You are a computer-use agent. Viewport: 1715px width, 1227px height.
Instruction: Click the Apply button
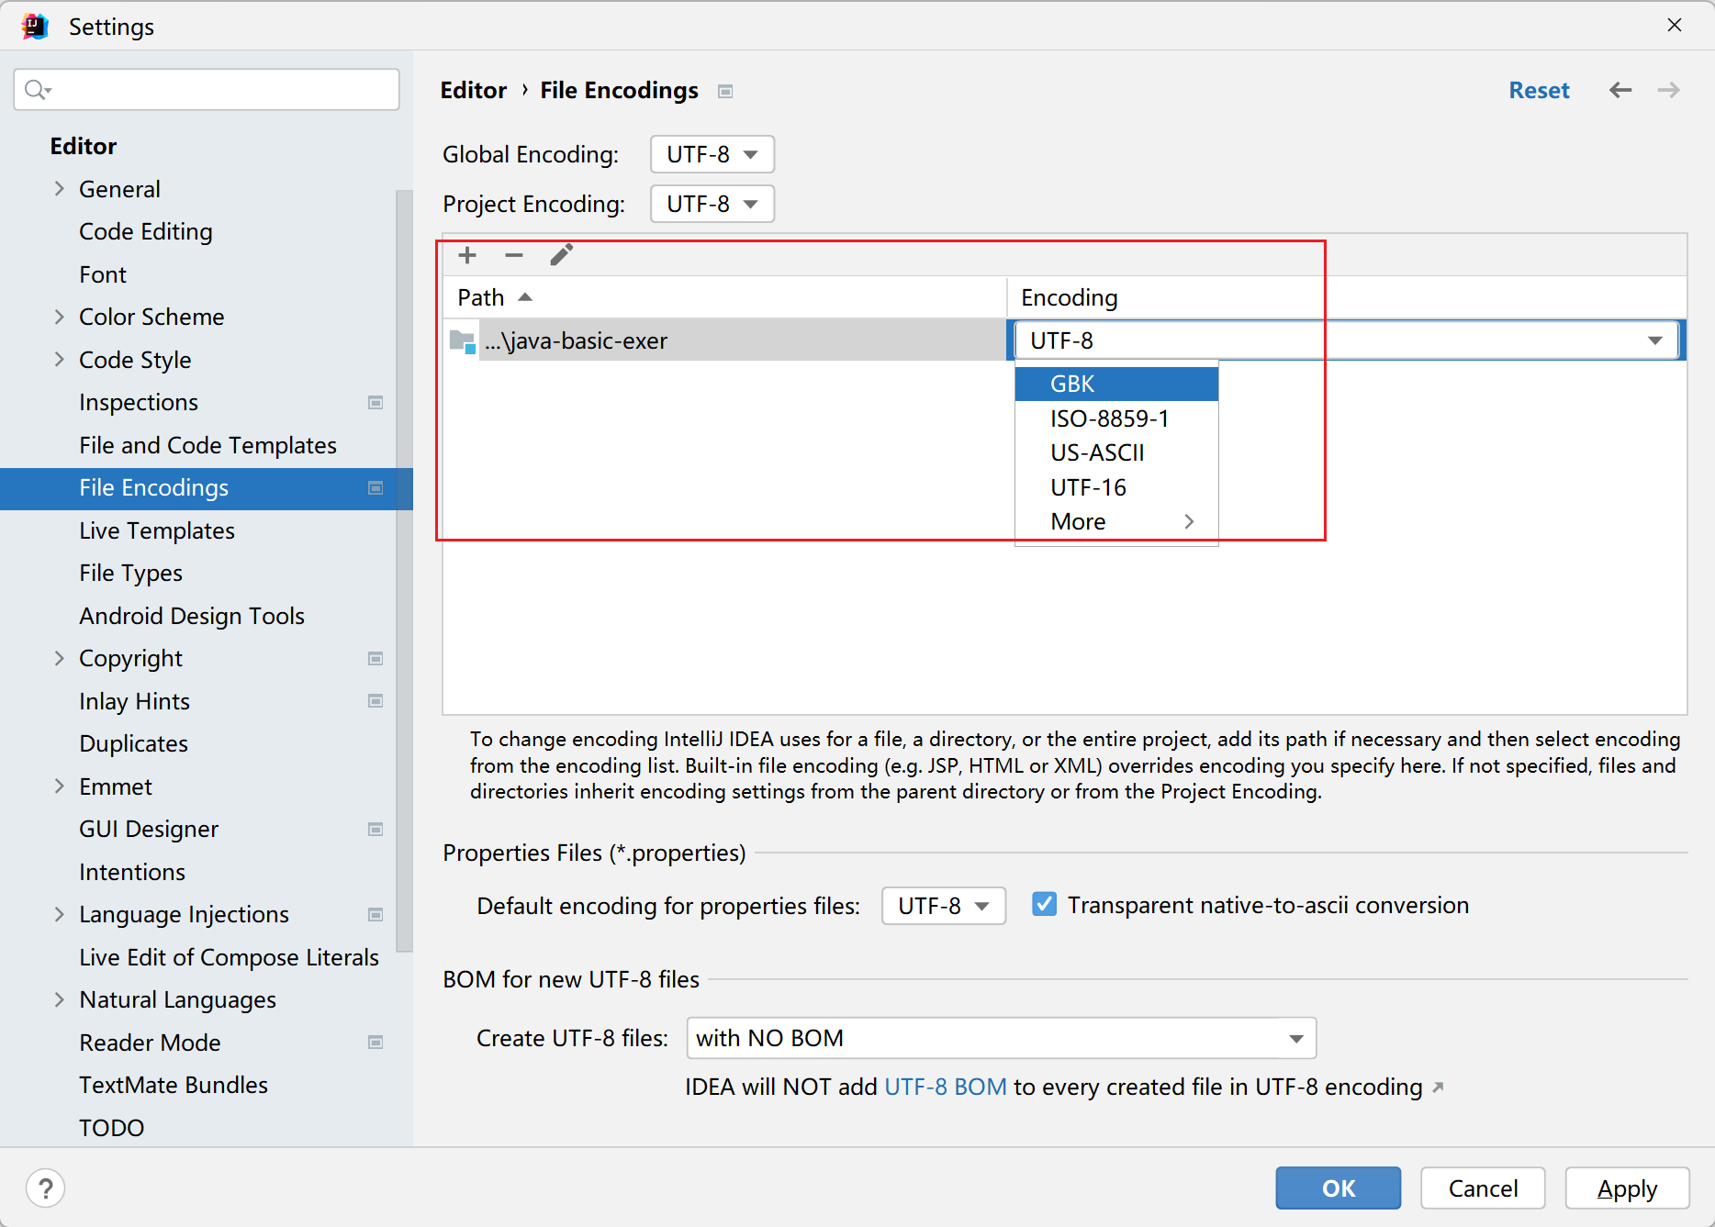coord(1627,1188)
